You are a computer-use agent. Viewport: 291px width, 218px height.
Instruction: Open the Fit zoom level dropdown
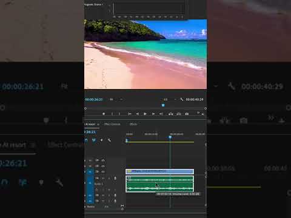click(x=116, y=99)
